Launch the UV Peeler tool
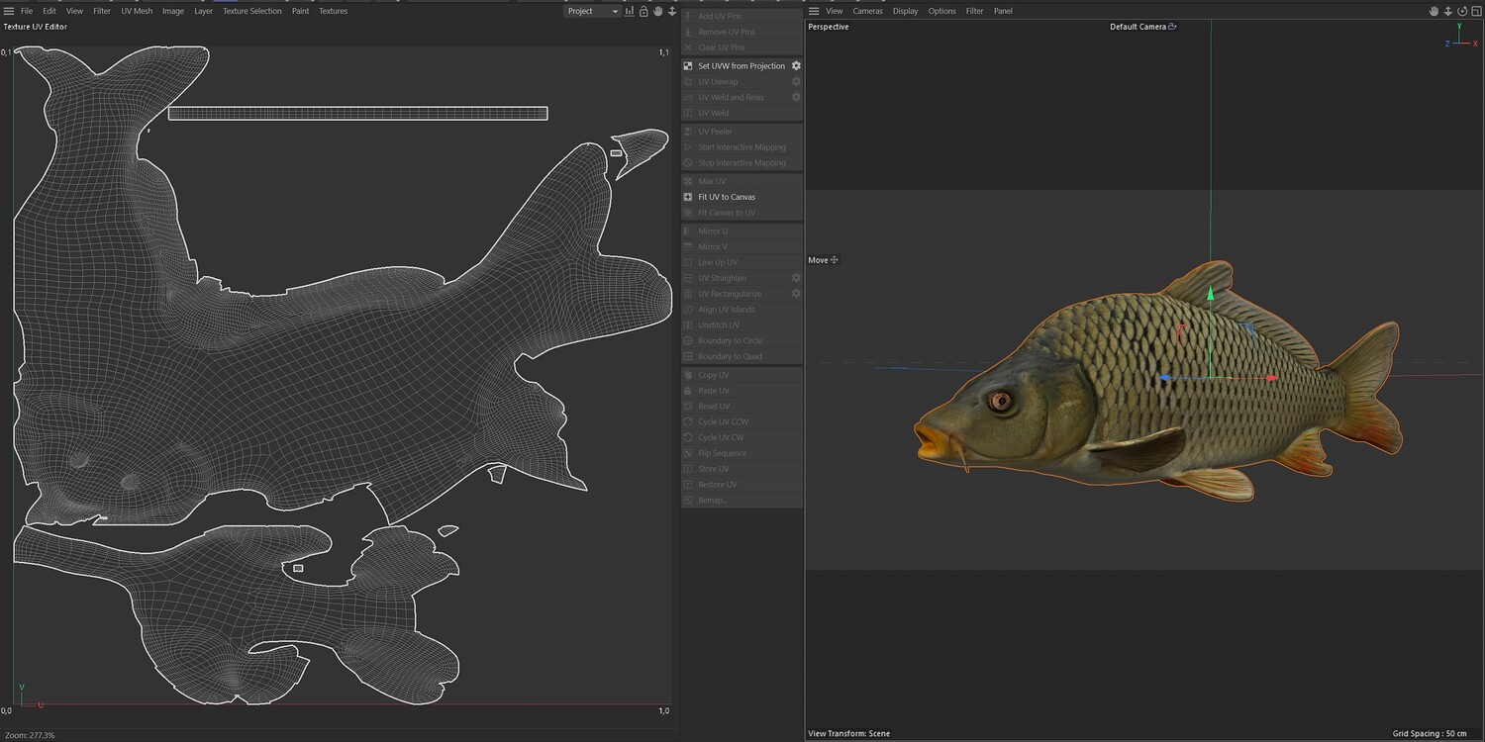Screen dimensions: 1485x742 pyautogui.click(x=742, y=132)
